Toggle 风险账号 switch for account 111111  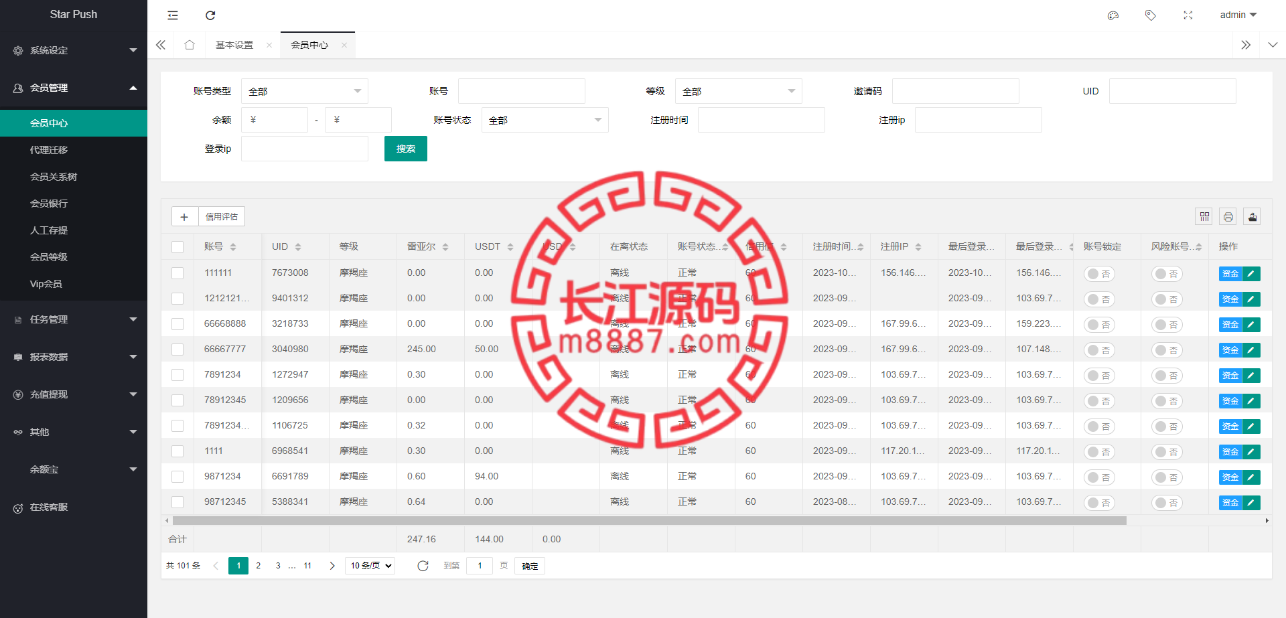tap(1167, 274)
